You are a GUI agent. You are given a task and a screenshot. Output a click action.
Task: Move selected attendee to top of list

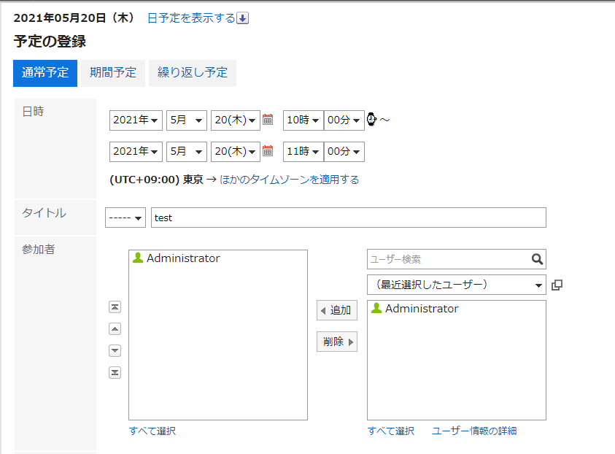[115, 307]
